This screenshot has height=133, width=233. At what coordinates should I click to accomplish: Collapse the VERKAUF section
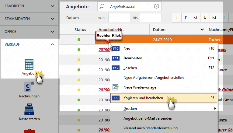click(52, 44)
